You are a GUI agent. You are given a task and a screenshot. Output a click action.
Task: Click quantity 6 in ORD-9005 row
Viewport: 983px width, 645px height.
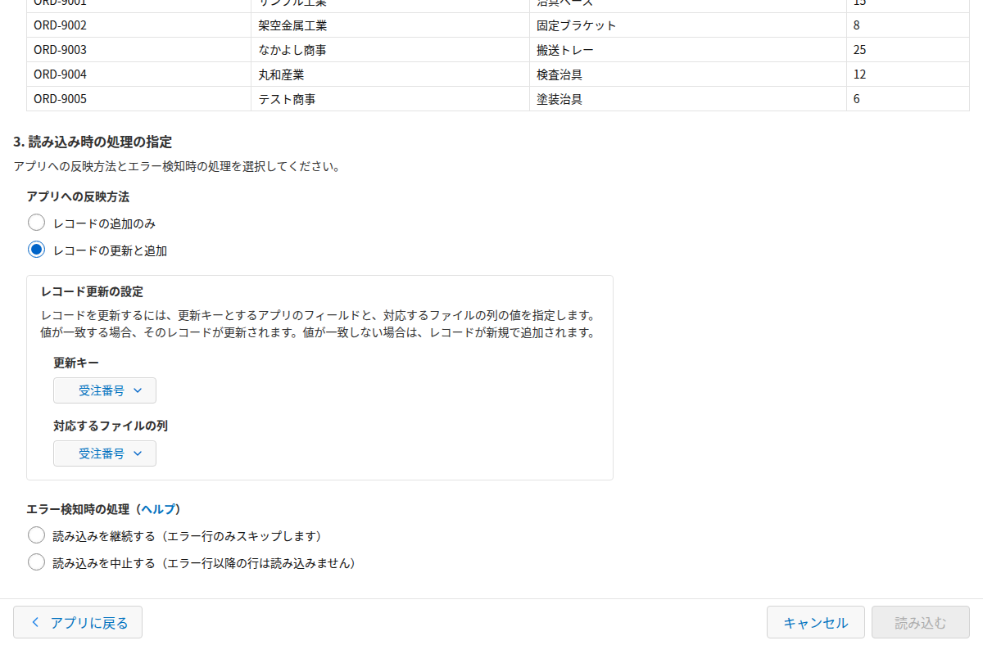coord(908,99)
